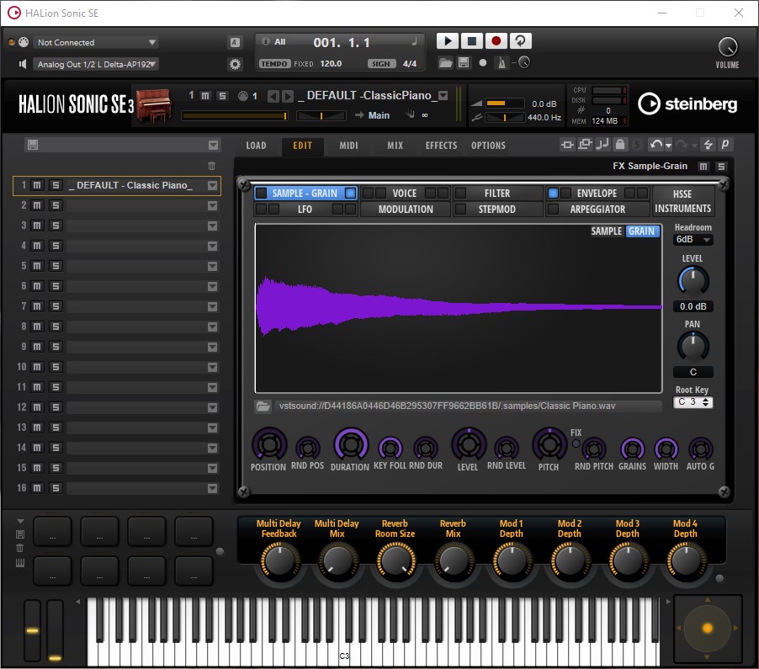Screen dimensions: 759x669
Task: Solo slot 1 Classic Piano
Action: (56, 185)
